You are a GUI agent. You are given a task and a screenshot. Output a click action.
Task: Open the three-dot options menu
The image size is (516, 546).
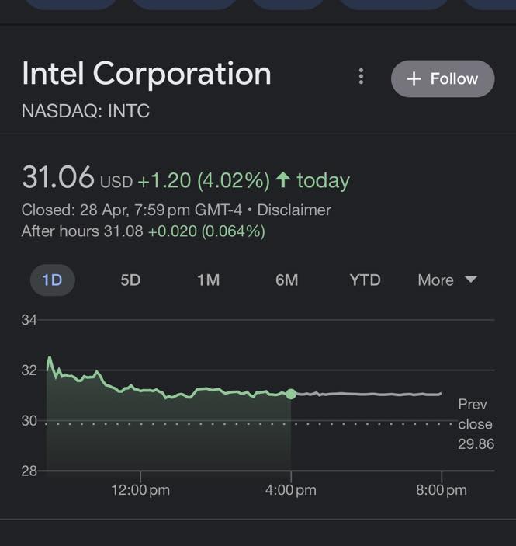(361, 77)
